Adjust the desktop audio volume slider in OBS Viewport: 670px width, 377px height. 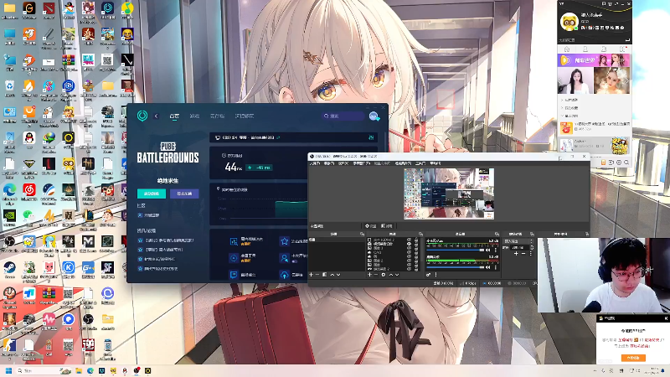click(455, 267)
